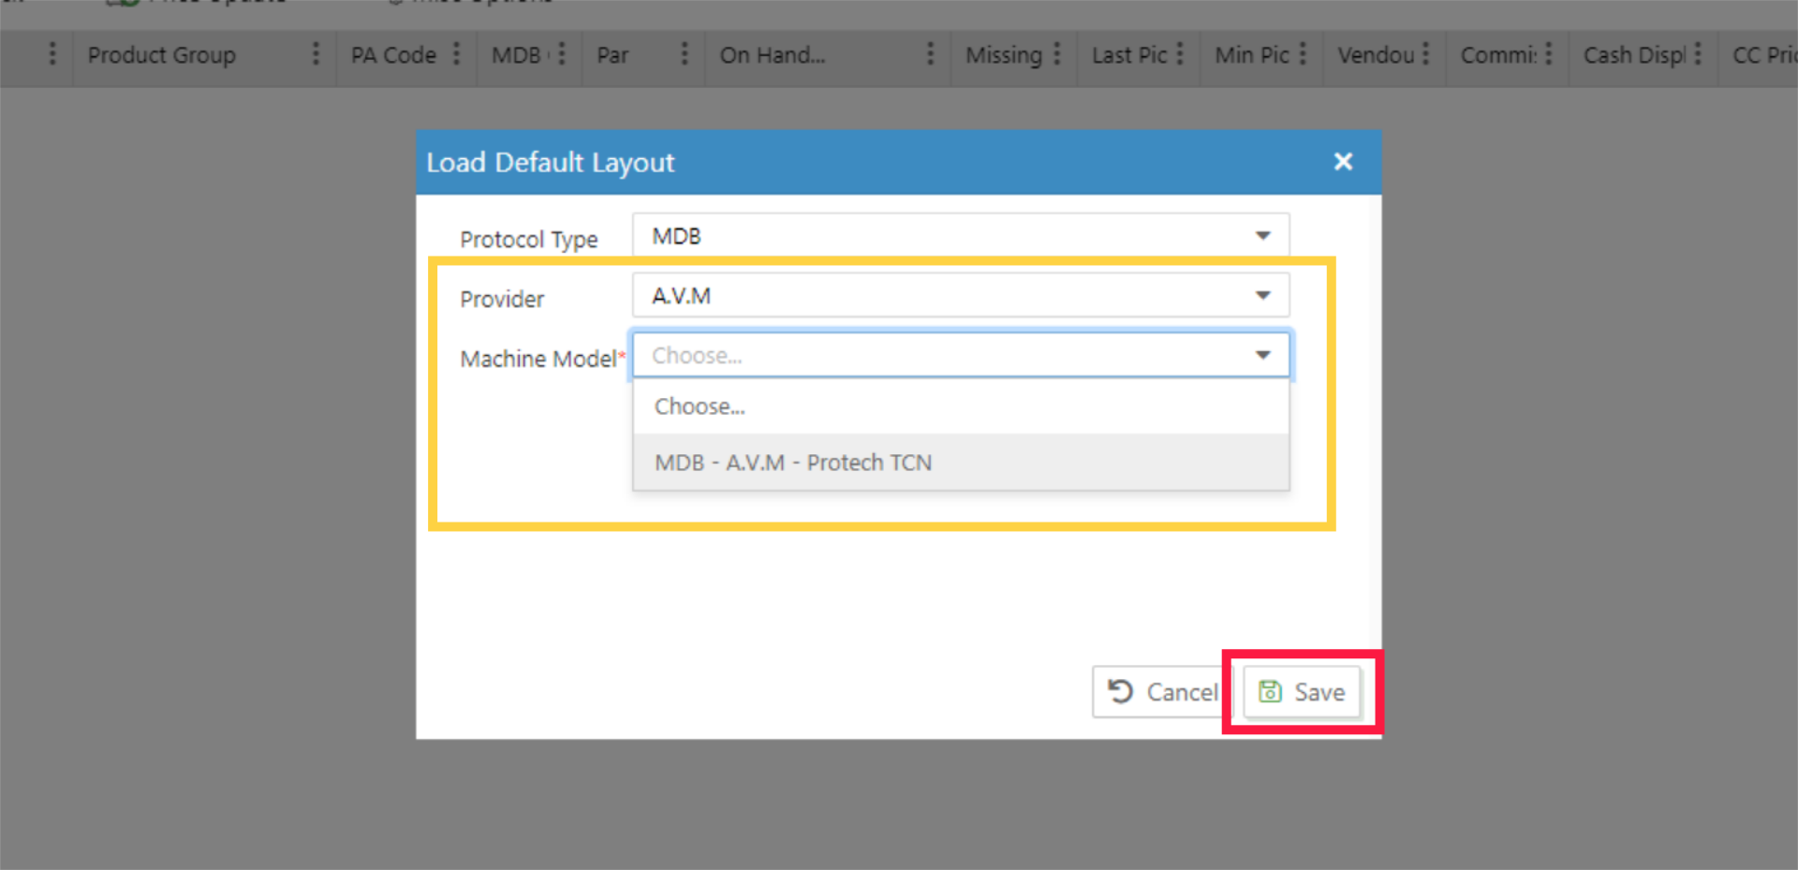
Task: Open Cash Displ column menu icon
Action: tap(1698, 54)
